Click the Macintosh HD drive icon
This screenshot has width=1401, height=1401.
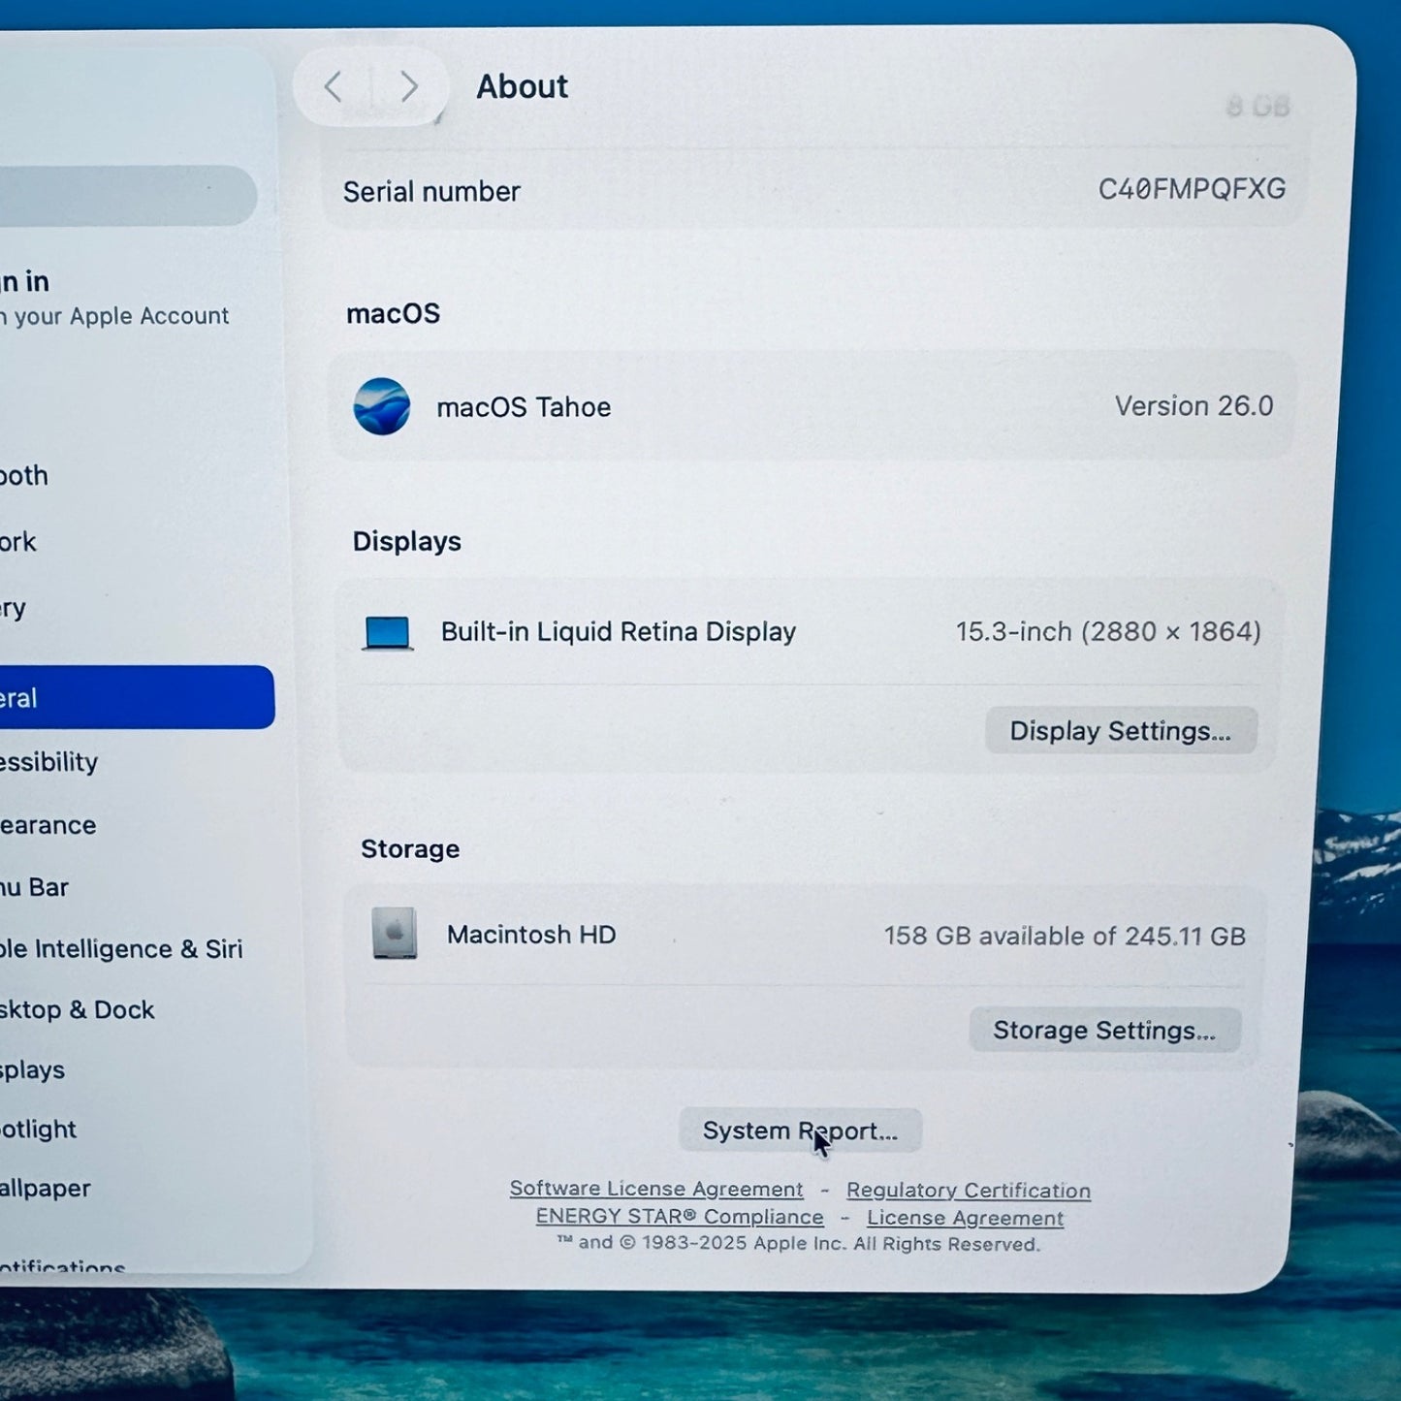coord(395,933)
